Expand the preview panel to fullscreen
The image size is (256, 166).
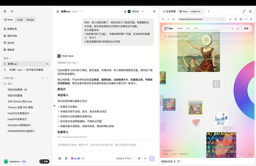pyautogui.click(x=244, y=11)
